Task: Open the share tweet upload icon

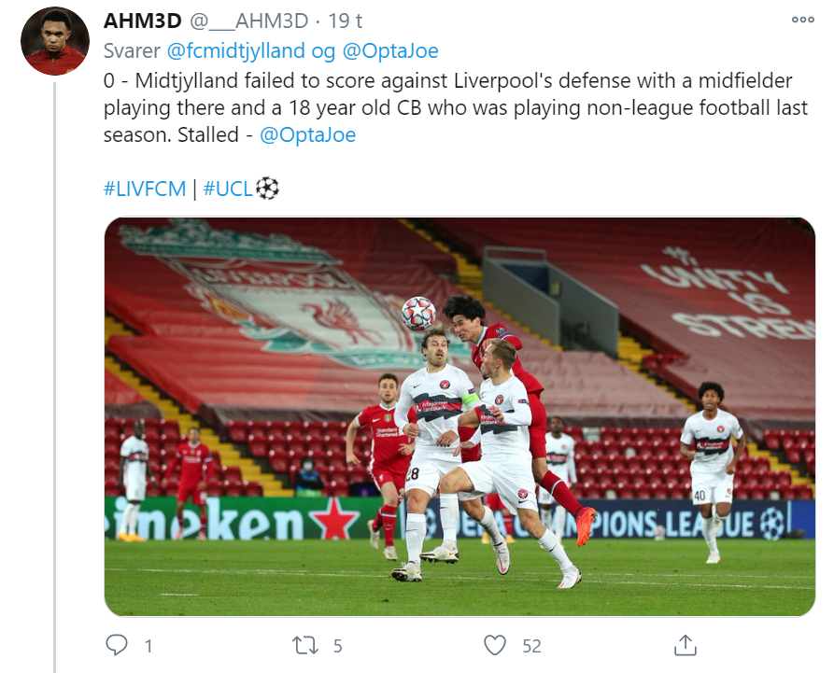Action: (x=686, y=645)
